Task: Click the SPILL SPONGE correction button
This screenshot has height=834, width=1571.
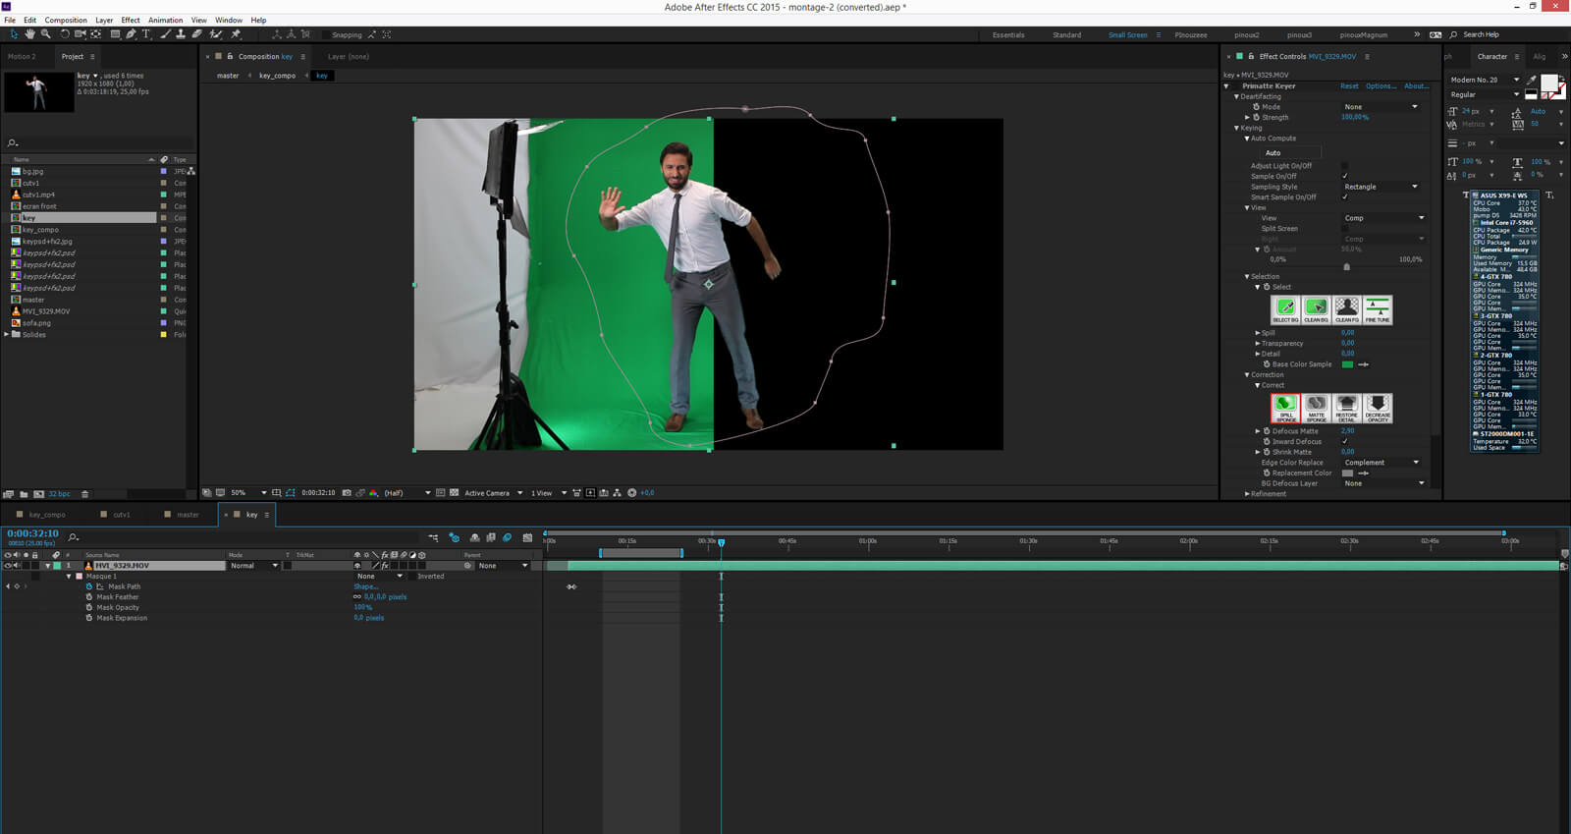Action: (x=1285, y=408)
